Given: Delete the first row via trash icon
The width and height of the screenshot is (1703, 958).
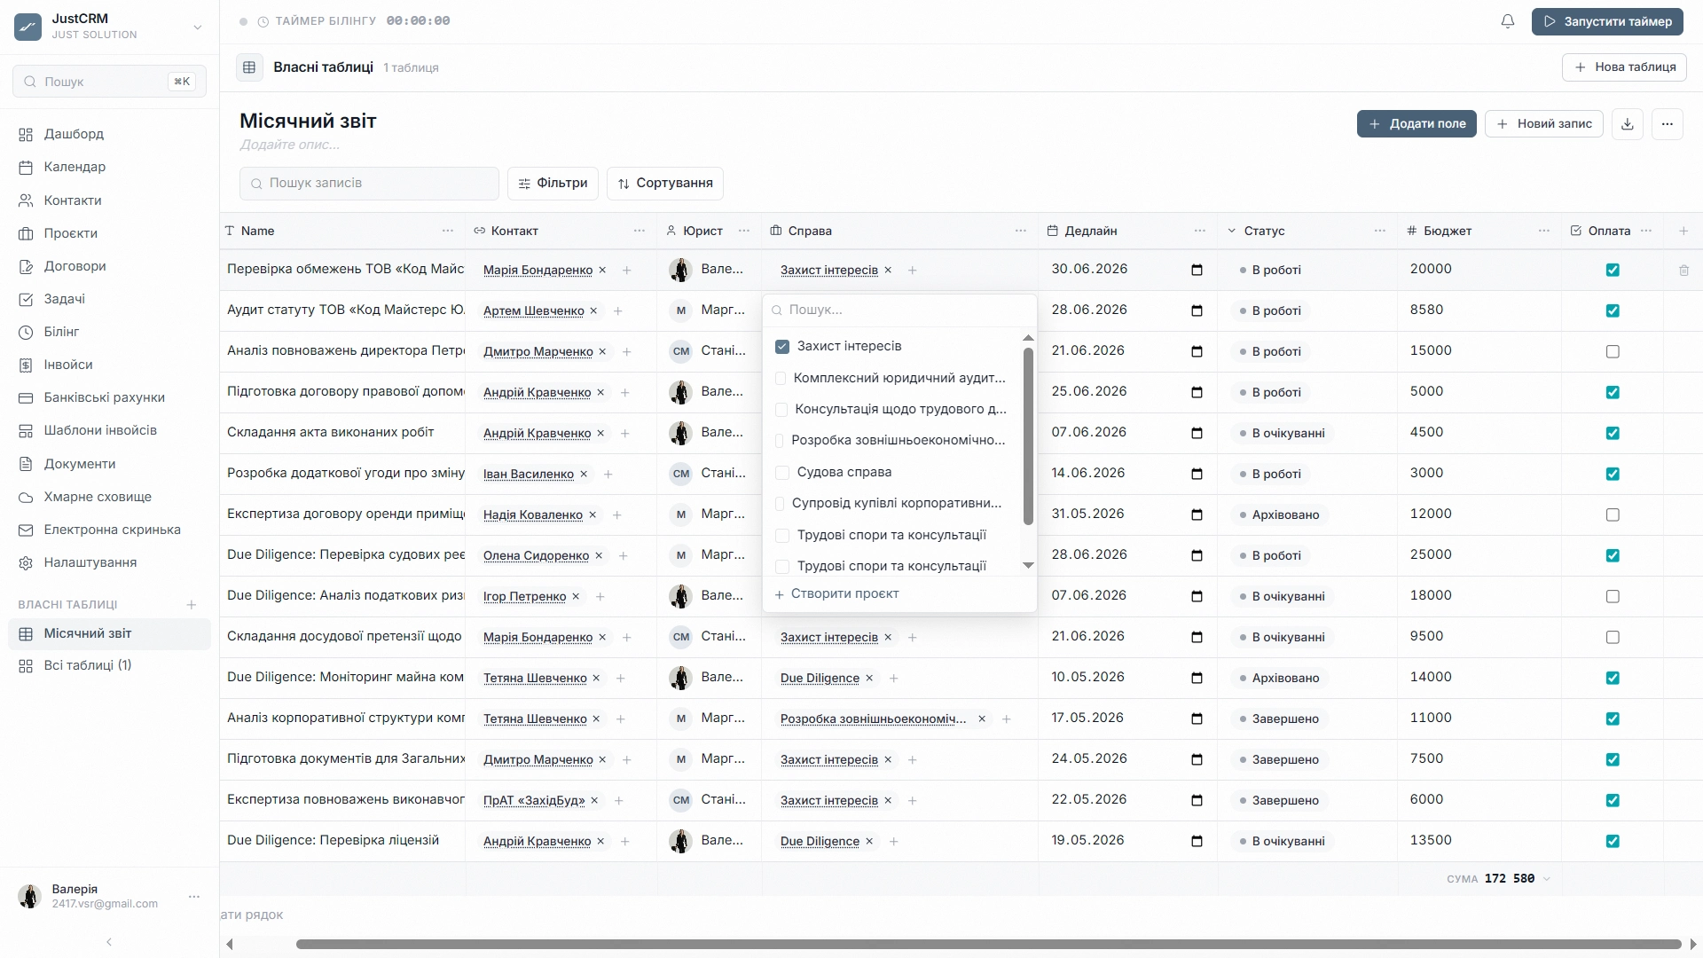Looking at the screenshot, I should [x=1683, y=271].
